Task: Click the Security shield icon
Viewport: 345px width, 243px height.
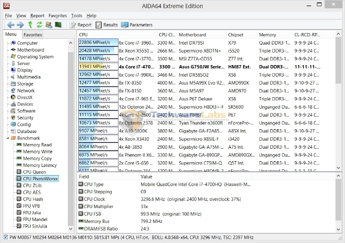Action: 13,118
